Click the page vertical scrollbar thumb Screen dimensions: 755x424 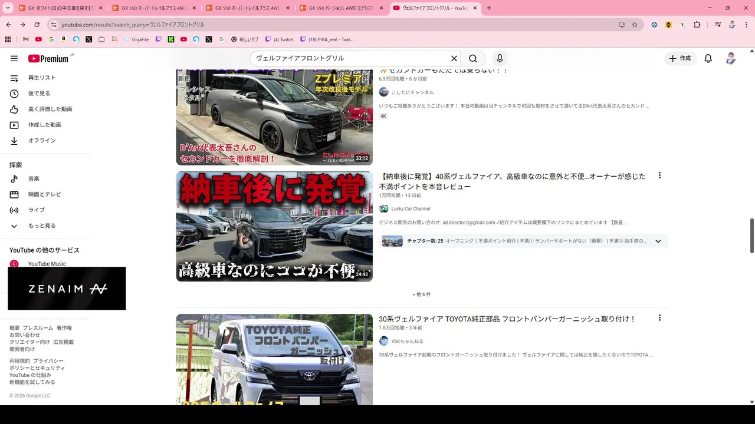(751, 236)
